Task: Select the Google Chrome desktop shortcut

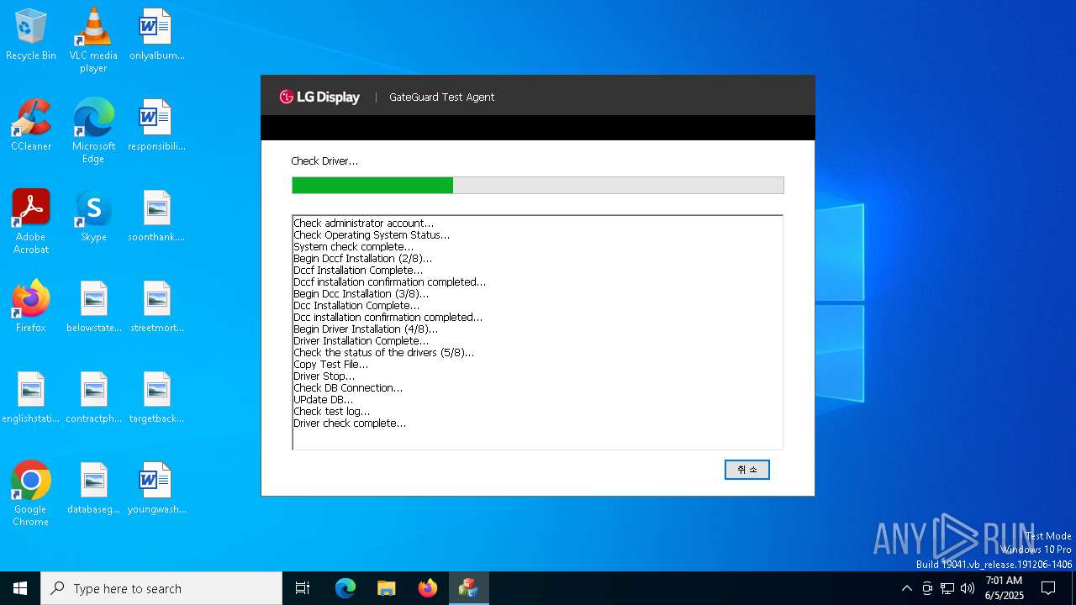Action: coord(31,494)
